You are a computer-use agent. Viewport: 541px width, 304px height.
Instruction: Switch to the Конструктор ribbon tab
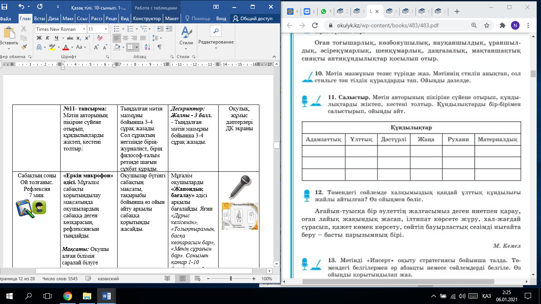click(x=147, y=19)
